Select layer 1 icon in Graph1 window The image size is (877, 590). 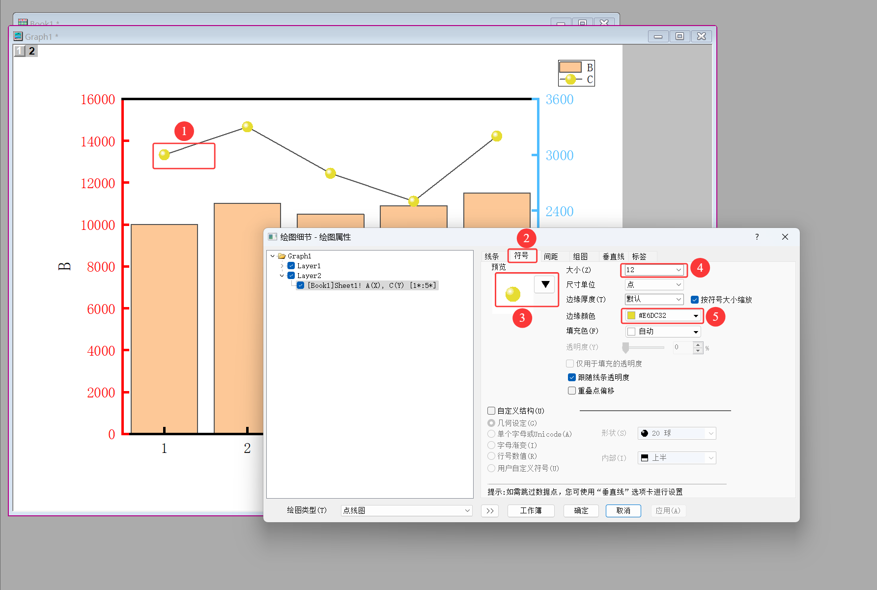click(x=19, y=51)
